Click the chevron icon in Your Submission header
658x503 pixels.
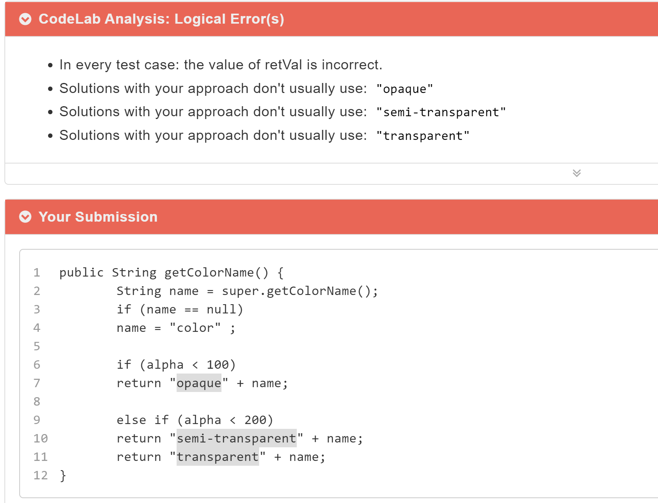[25, 216]
